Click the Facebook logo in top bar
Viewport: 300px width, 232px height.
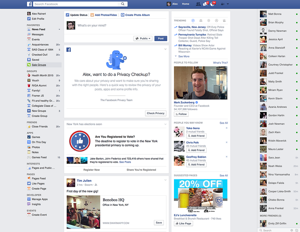29,4
